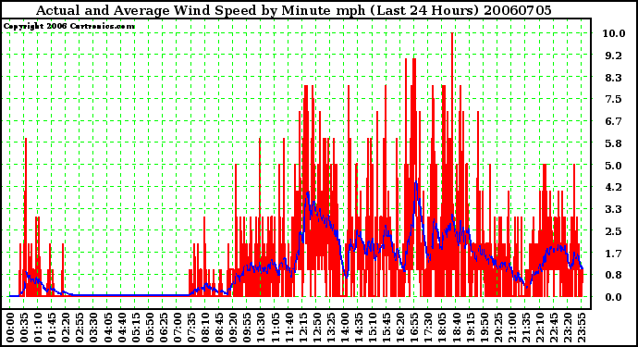
Task: Click the 17:30 time axis label
Action: pyautogui.click(x=428, y=328)
